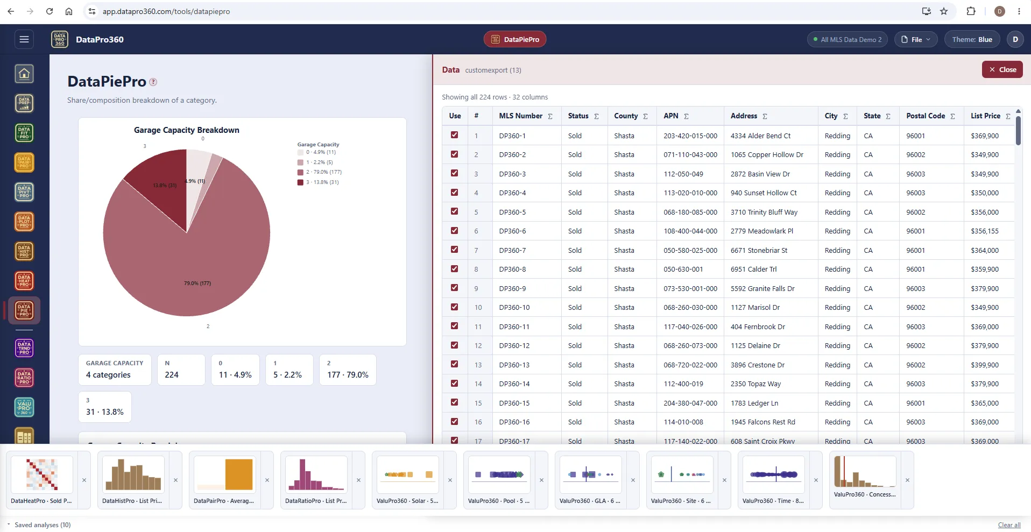Sort by the State column header
Screen dimensions: 1031x532
pyautogui.click(x=872, y=116)
